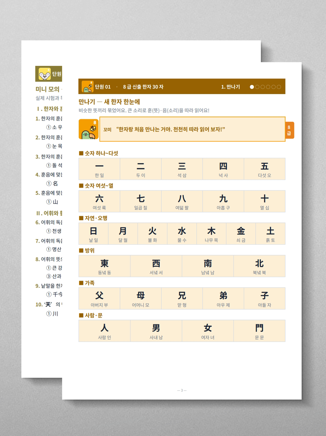Image resolution: width=326 pixels, height=436 pixels.
Task: Select the 門 '문 문' character cell
Action: 259,331
